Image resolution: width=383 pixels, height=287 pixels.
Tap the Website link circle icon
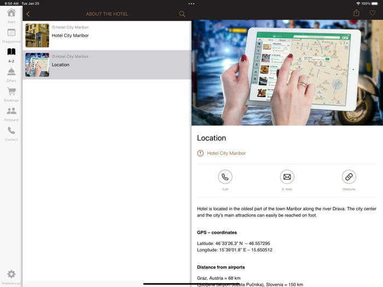tap(349, 177)
